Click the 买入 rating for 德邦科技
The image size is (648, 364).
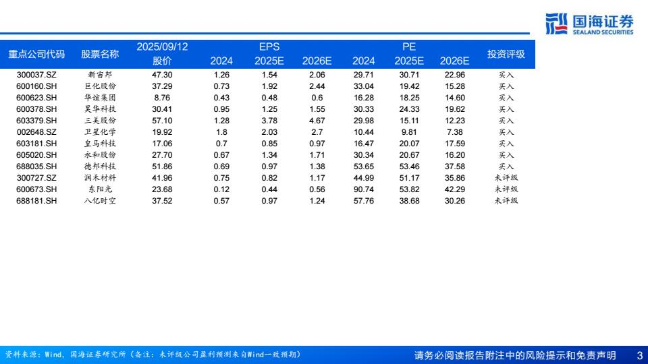pyautogui.click(x=506, y=166)
